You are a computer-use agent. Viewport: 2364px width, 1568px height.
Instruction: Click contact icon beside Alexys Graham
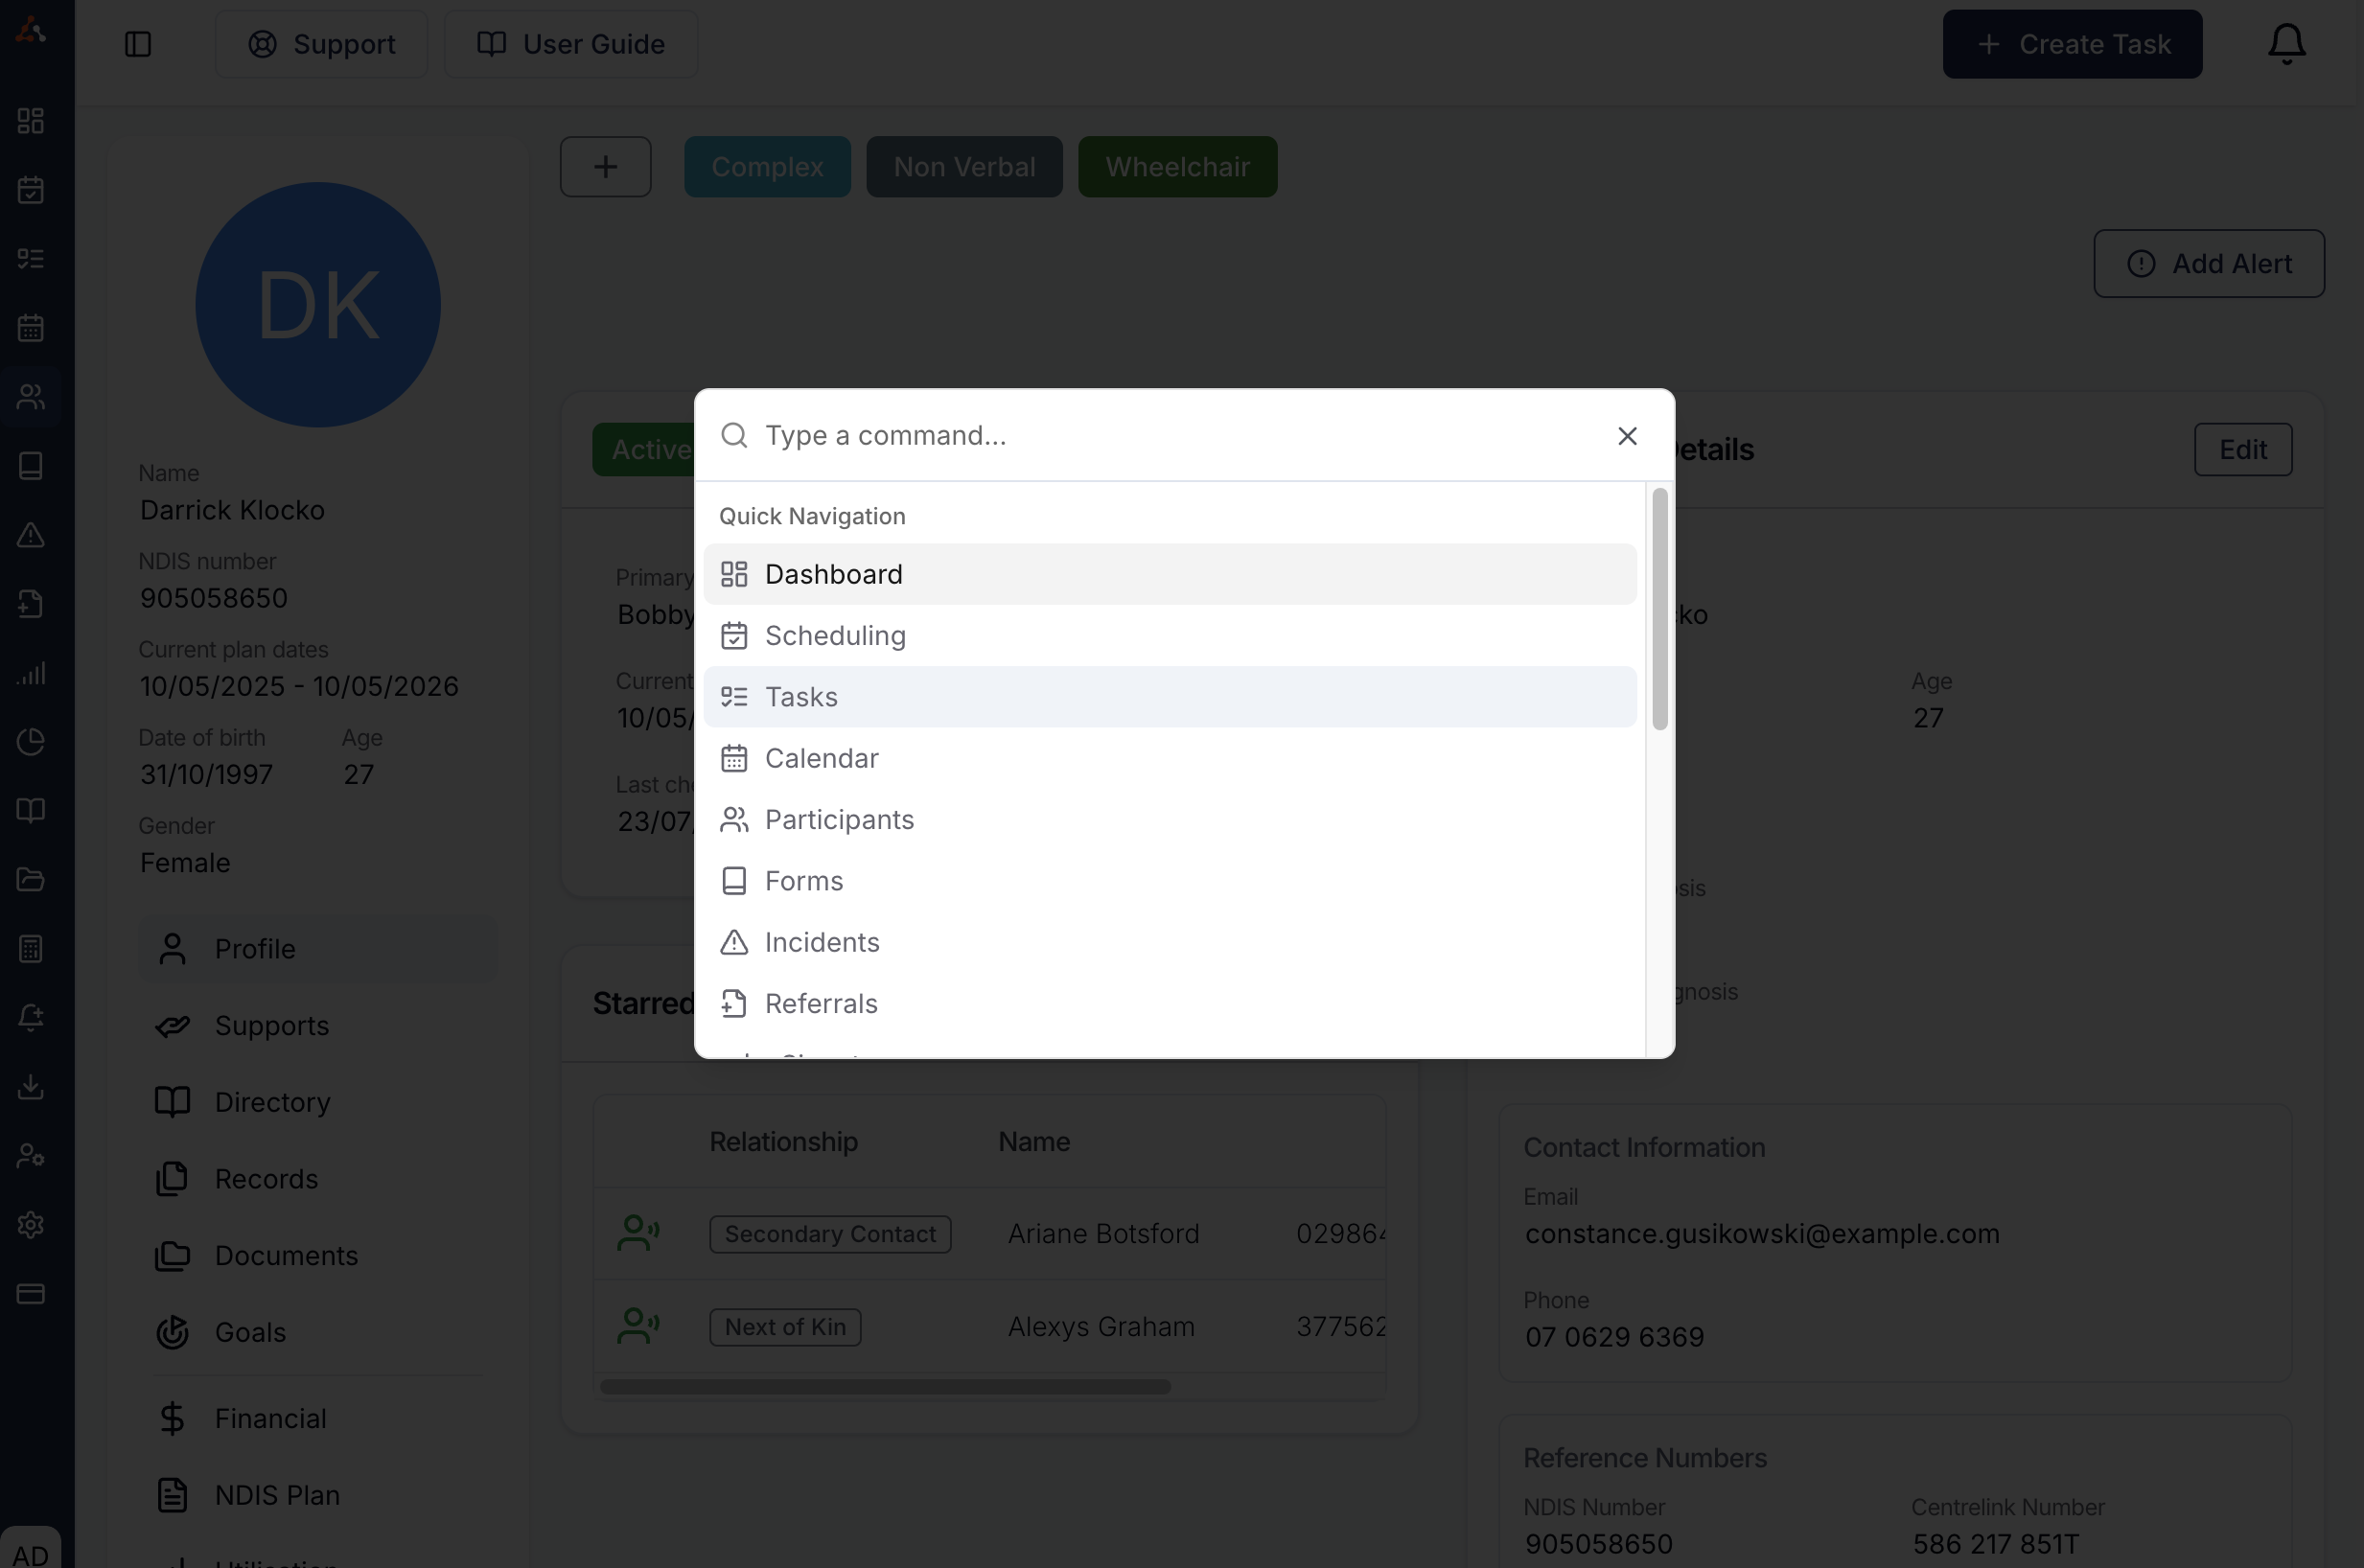pos(638,1326)
